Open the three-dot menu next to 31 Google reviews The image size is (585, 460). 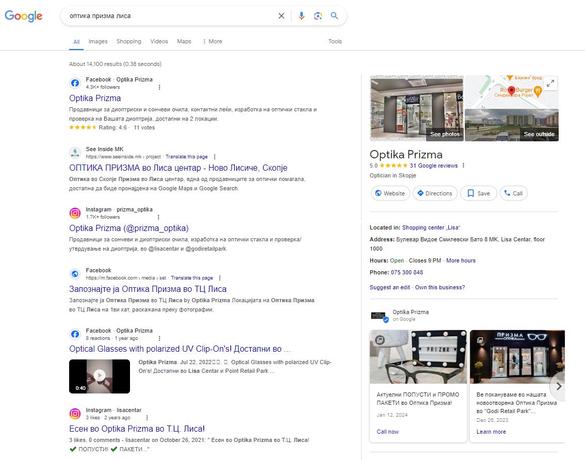463,166
